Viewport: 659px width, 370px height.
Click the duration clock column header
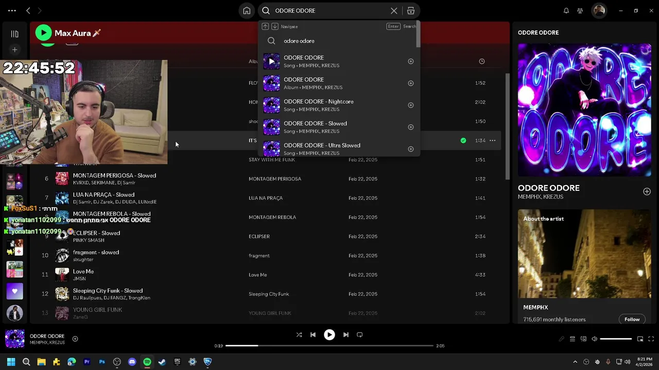tap(482, 61)
